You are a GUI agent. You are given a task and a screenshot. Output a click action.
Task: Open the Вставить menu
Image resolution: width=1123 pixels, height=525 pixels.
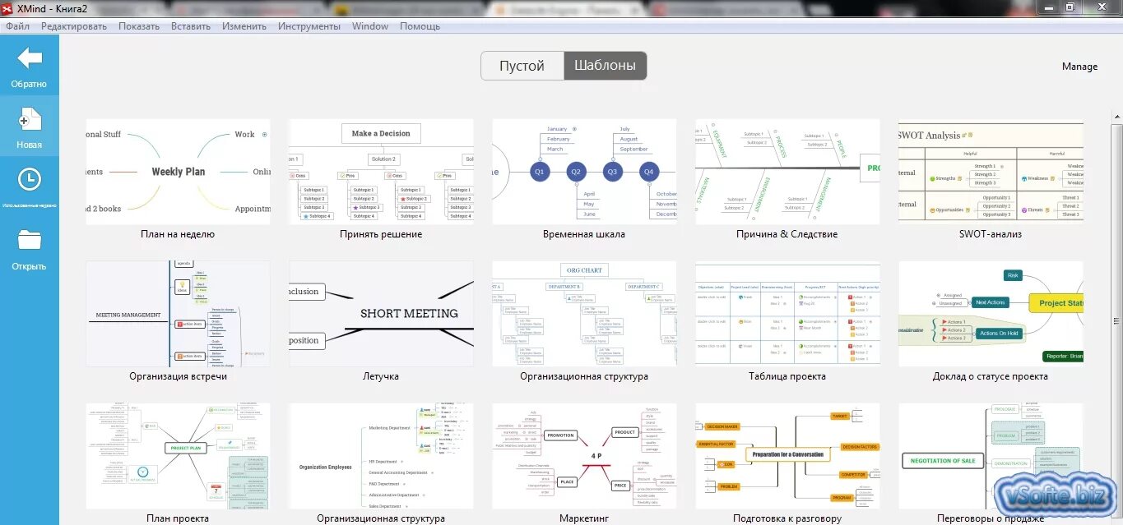[191, 26]
